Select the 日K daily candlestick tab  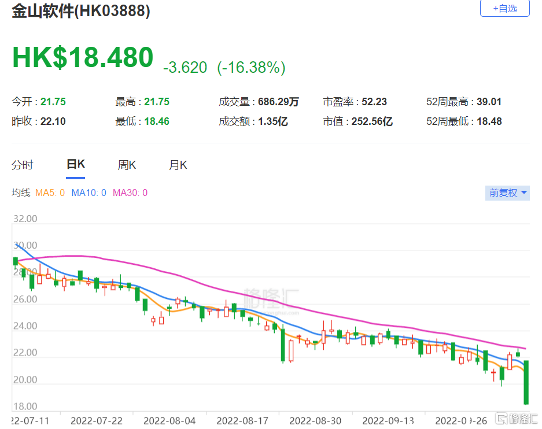pos(76,164)
